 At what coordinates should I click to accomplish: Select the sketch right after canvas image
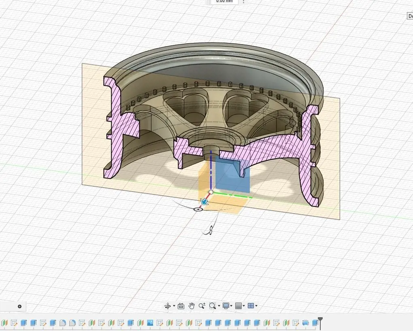pos(160,322)
